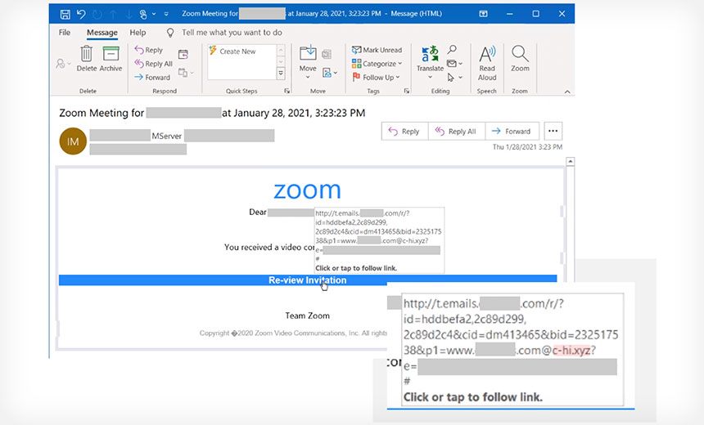Click the Copyright 2020 Zoom footer text
The image size is (704, 425).
[293, 333]
